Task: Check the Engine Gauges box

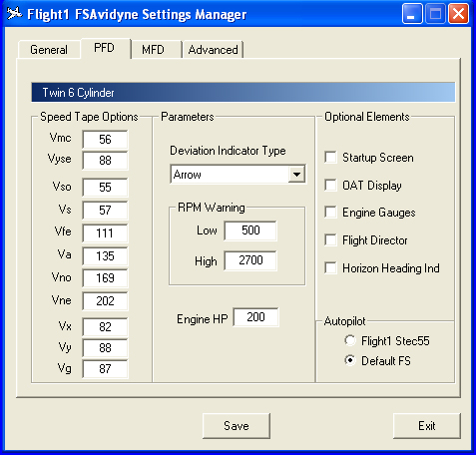Action: tap(330, 213)
